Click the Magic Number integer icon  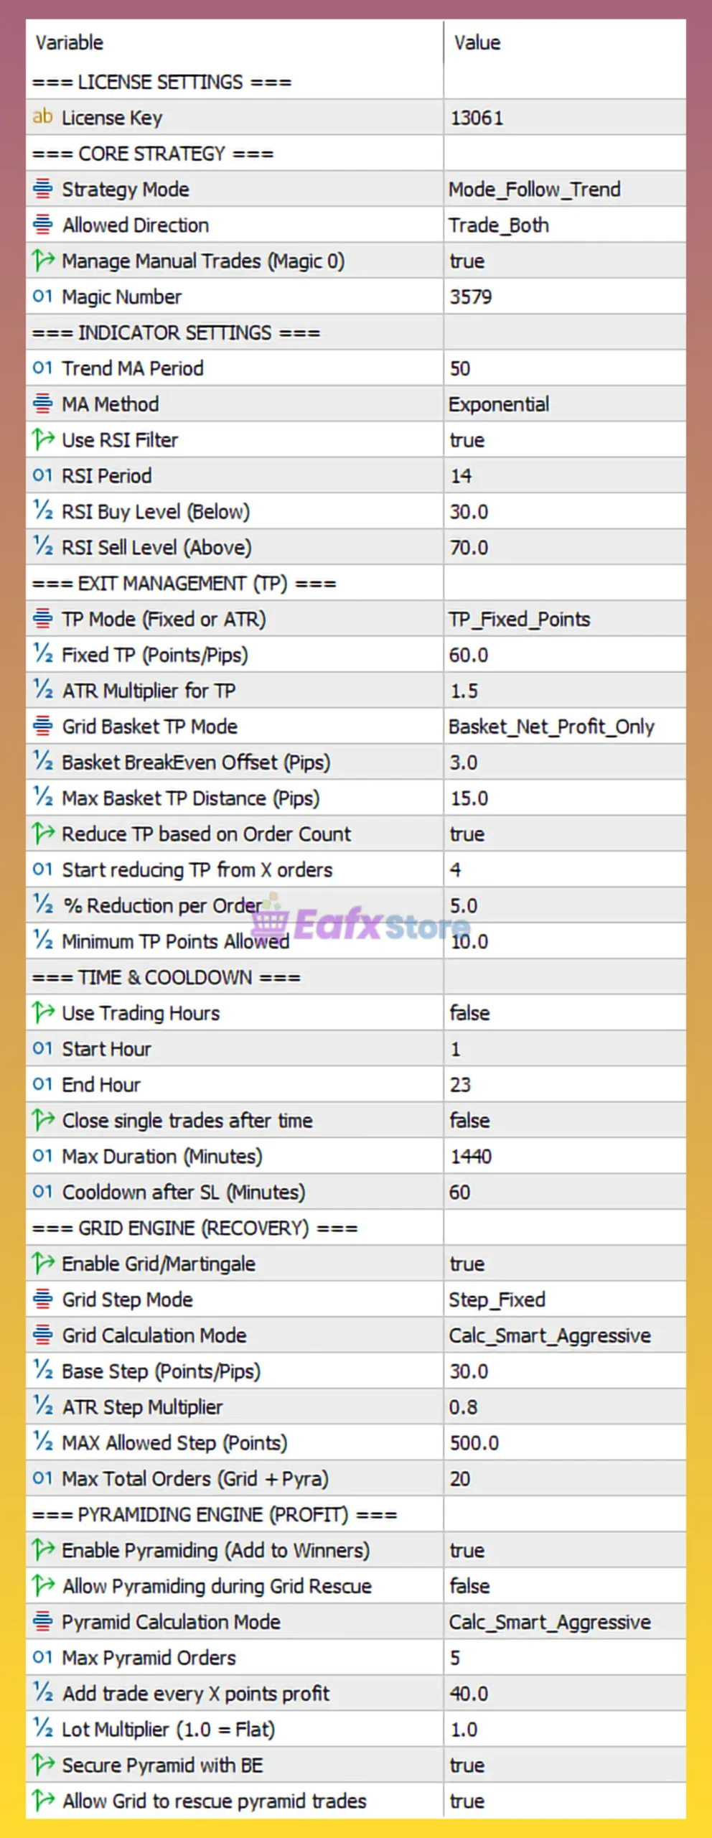point(42,296)
